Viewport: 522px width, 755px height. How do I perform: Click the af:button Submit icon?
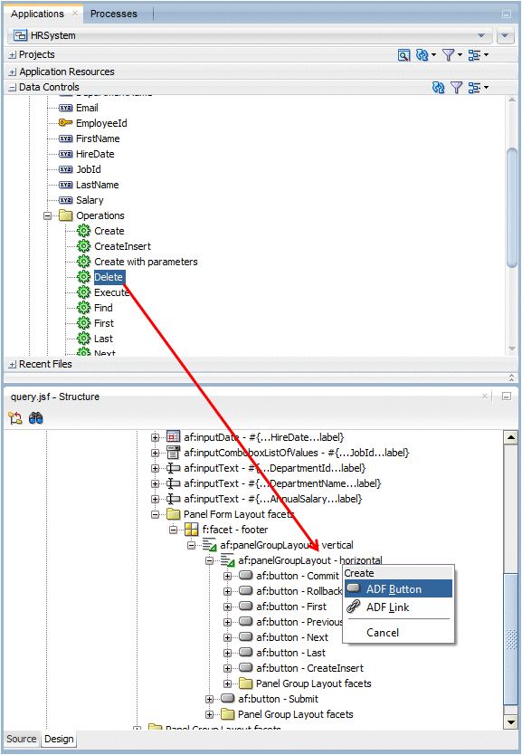pos(228,699)
